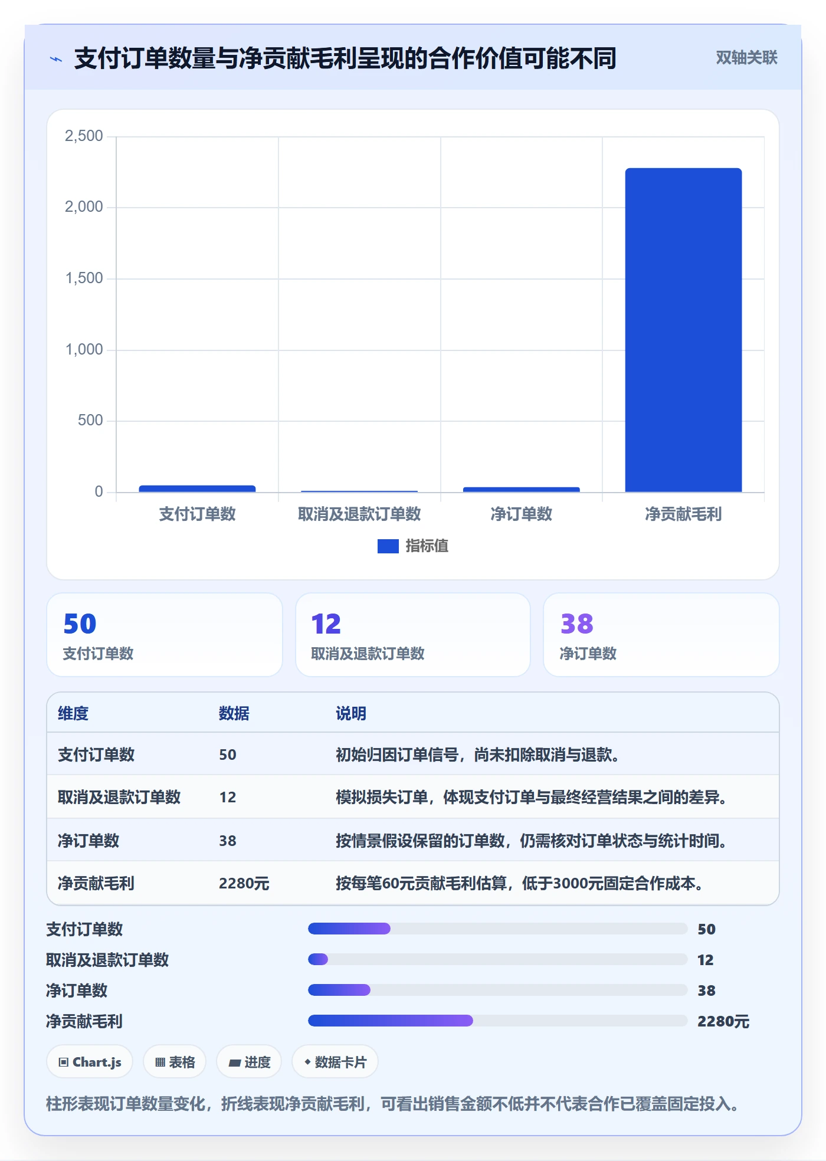
Task: Click the 数据 table column header
Action: click(x=234, y=714)
